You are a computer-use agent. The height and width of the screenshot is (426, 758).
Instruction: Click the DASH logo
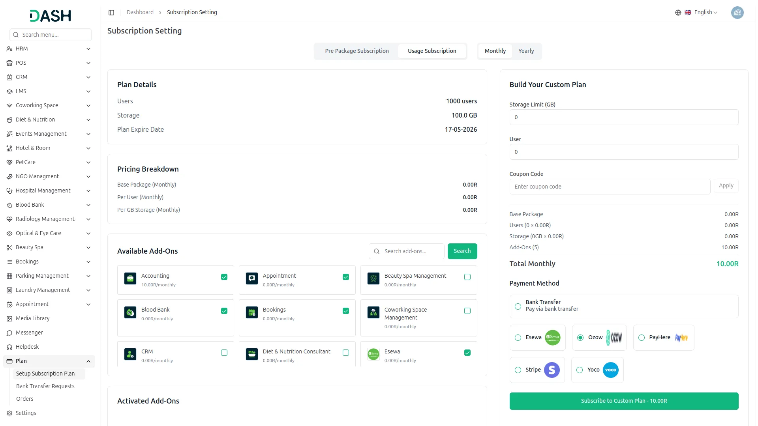click(x=50, y=16)
